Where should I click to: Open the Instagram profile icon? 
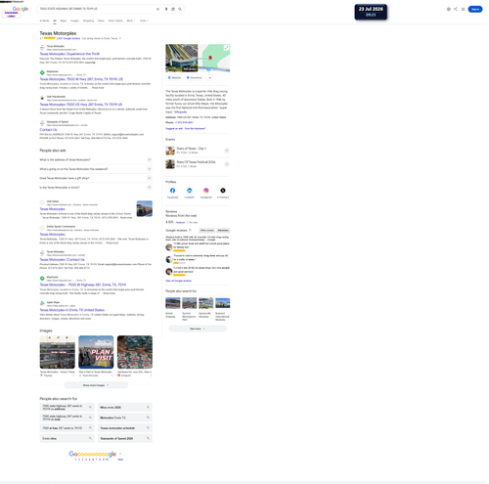206,191
